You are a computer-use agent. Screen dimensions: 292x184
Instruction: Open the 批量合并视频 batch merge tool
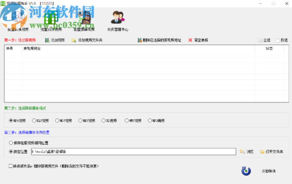[51, 21]
